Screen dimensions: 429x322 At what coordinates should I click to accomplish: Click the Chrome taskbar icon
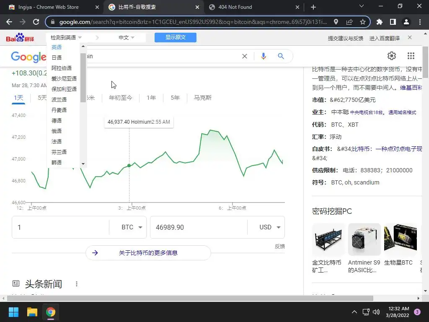51,312
